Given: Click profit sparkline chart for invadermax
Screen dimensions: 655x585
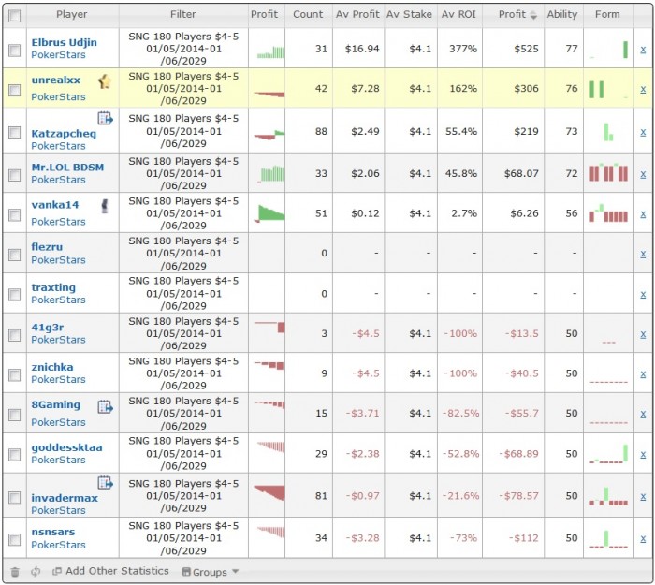Looking at the screenshot, I should [269, 492].
